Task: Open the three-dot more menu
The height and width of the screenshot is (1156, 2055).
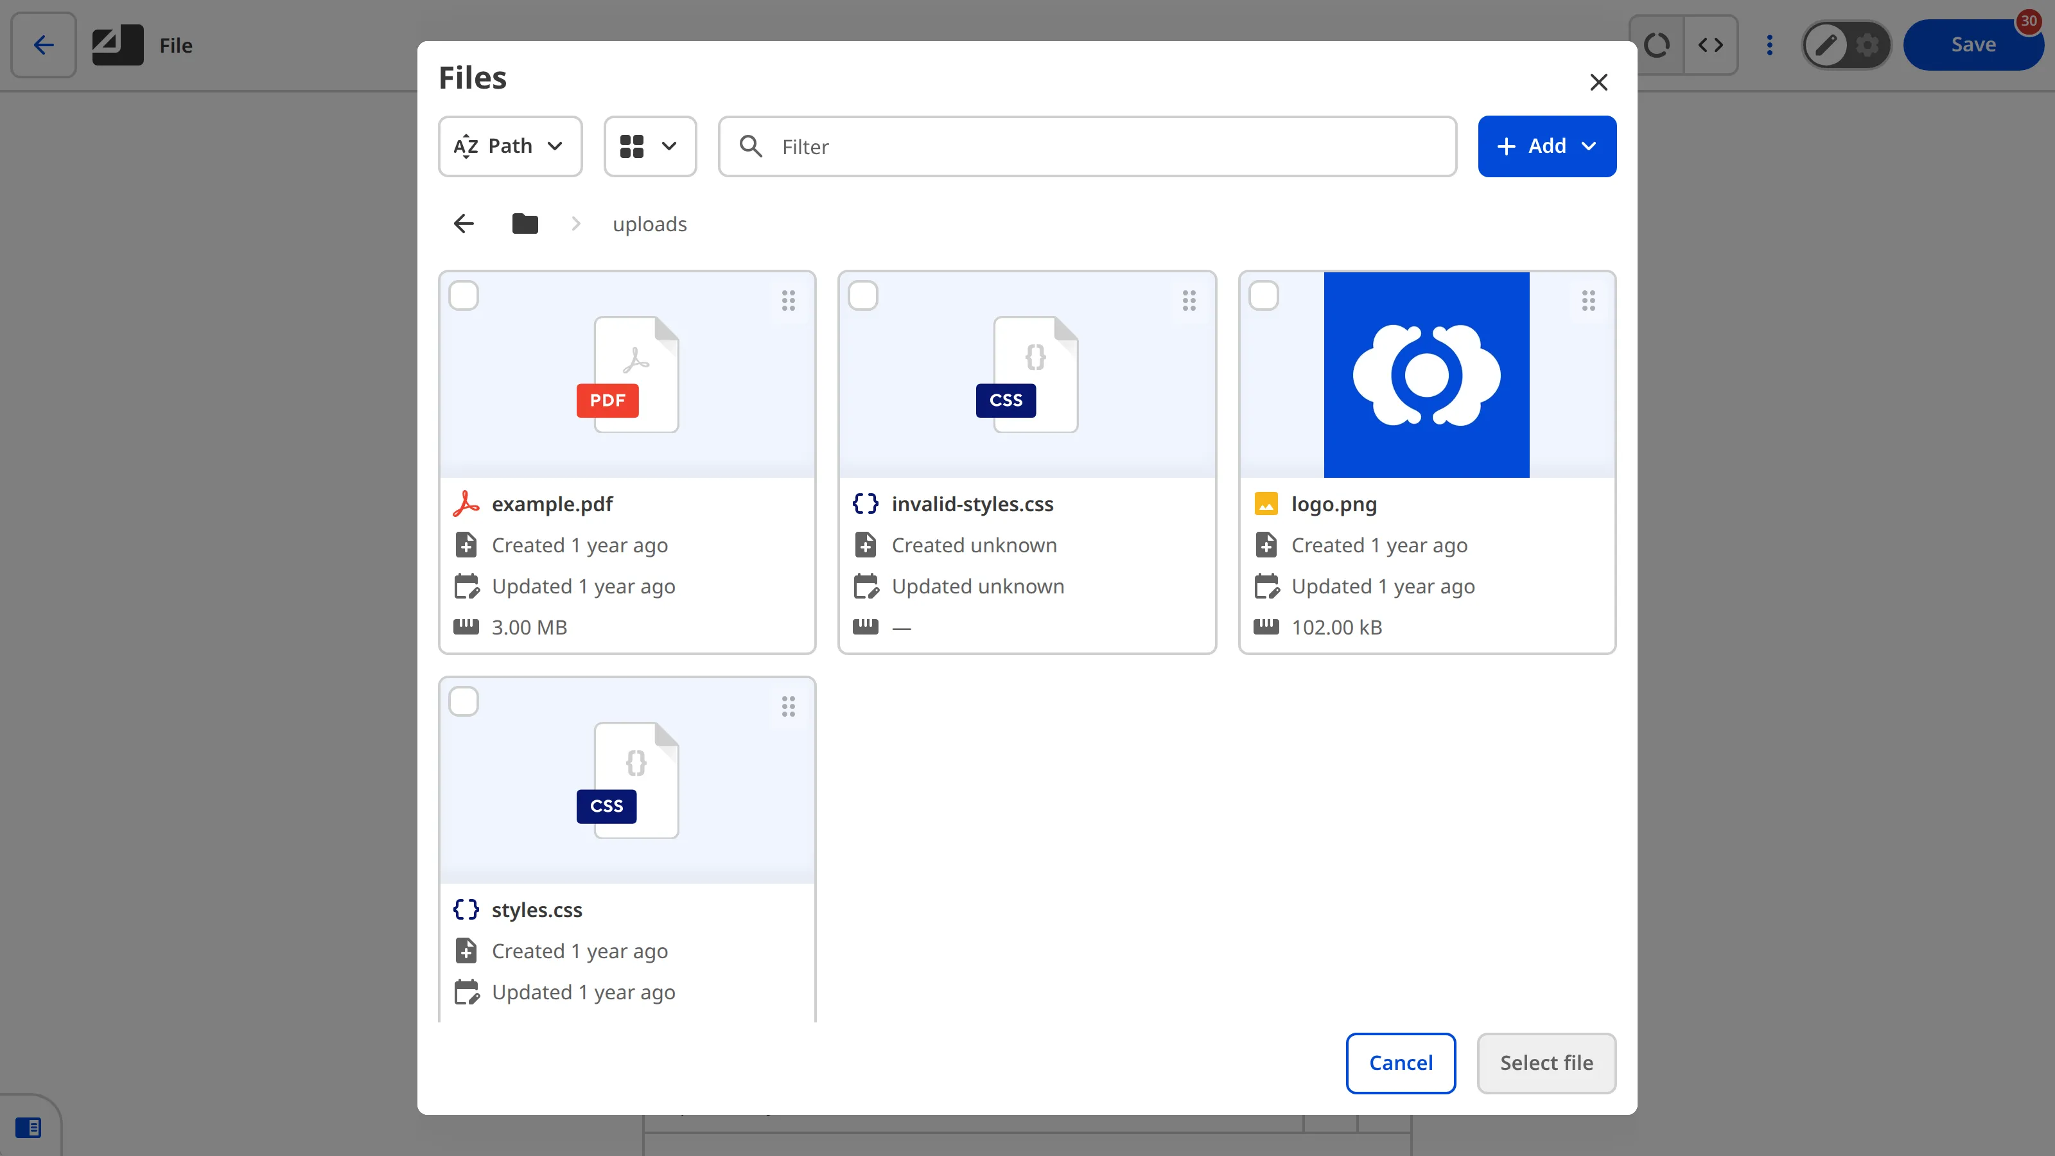Action: pyautogui.click(x=1769, y=46)
